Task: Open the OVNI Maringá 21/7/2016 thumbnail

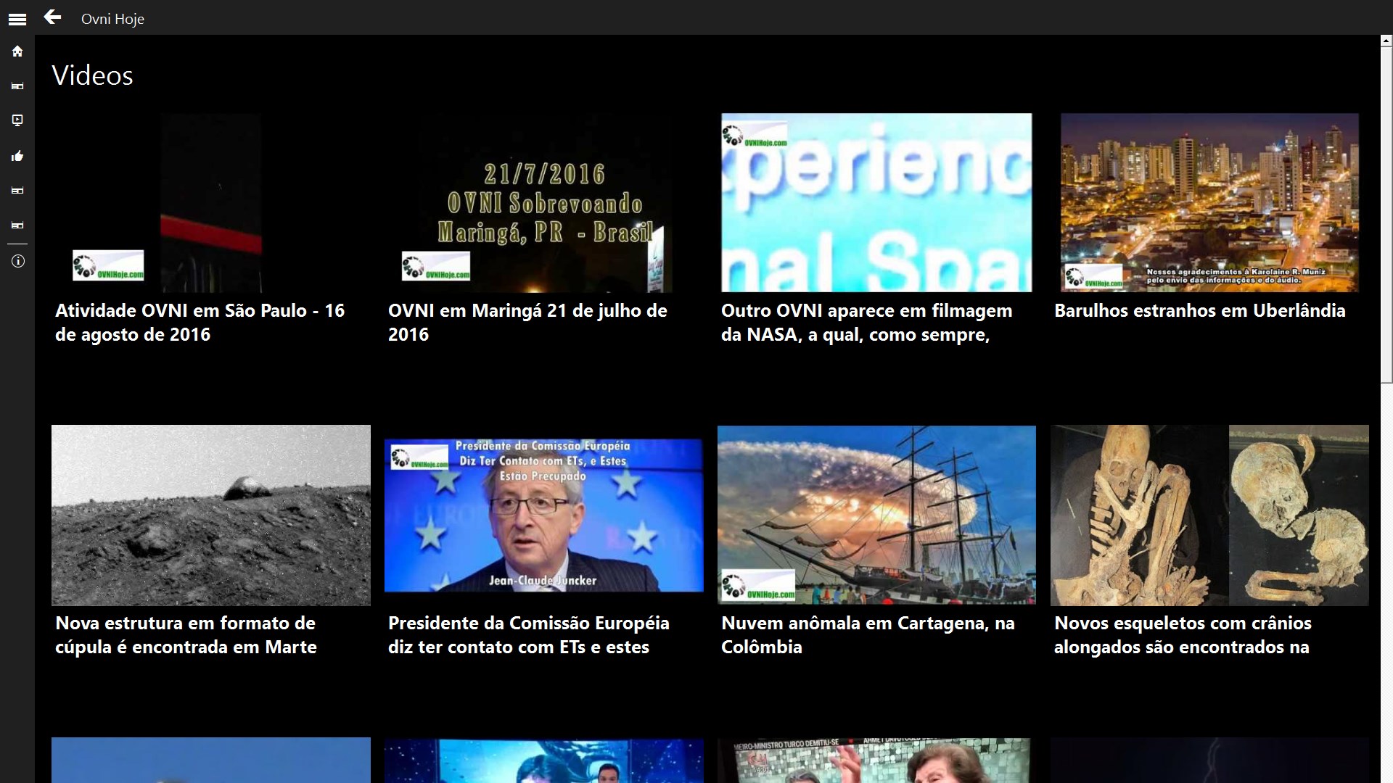Action: pos(543,203)
